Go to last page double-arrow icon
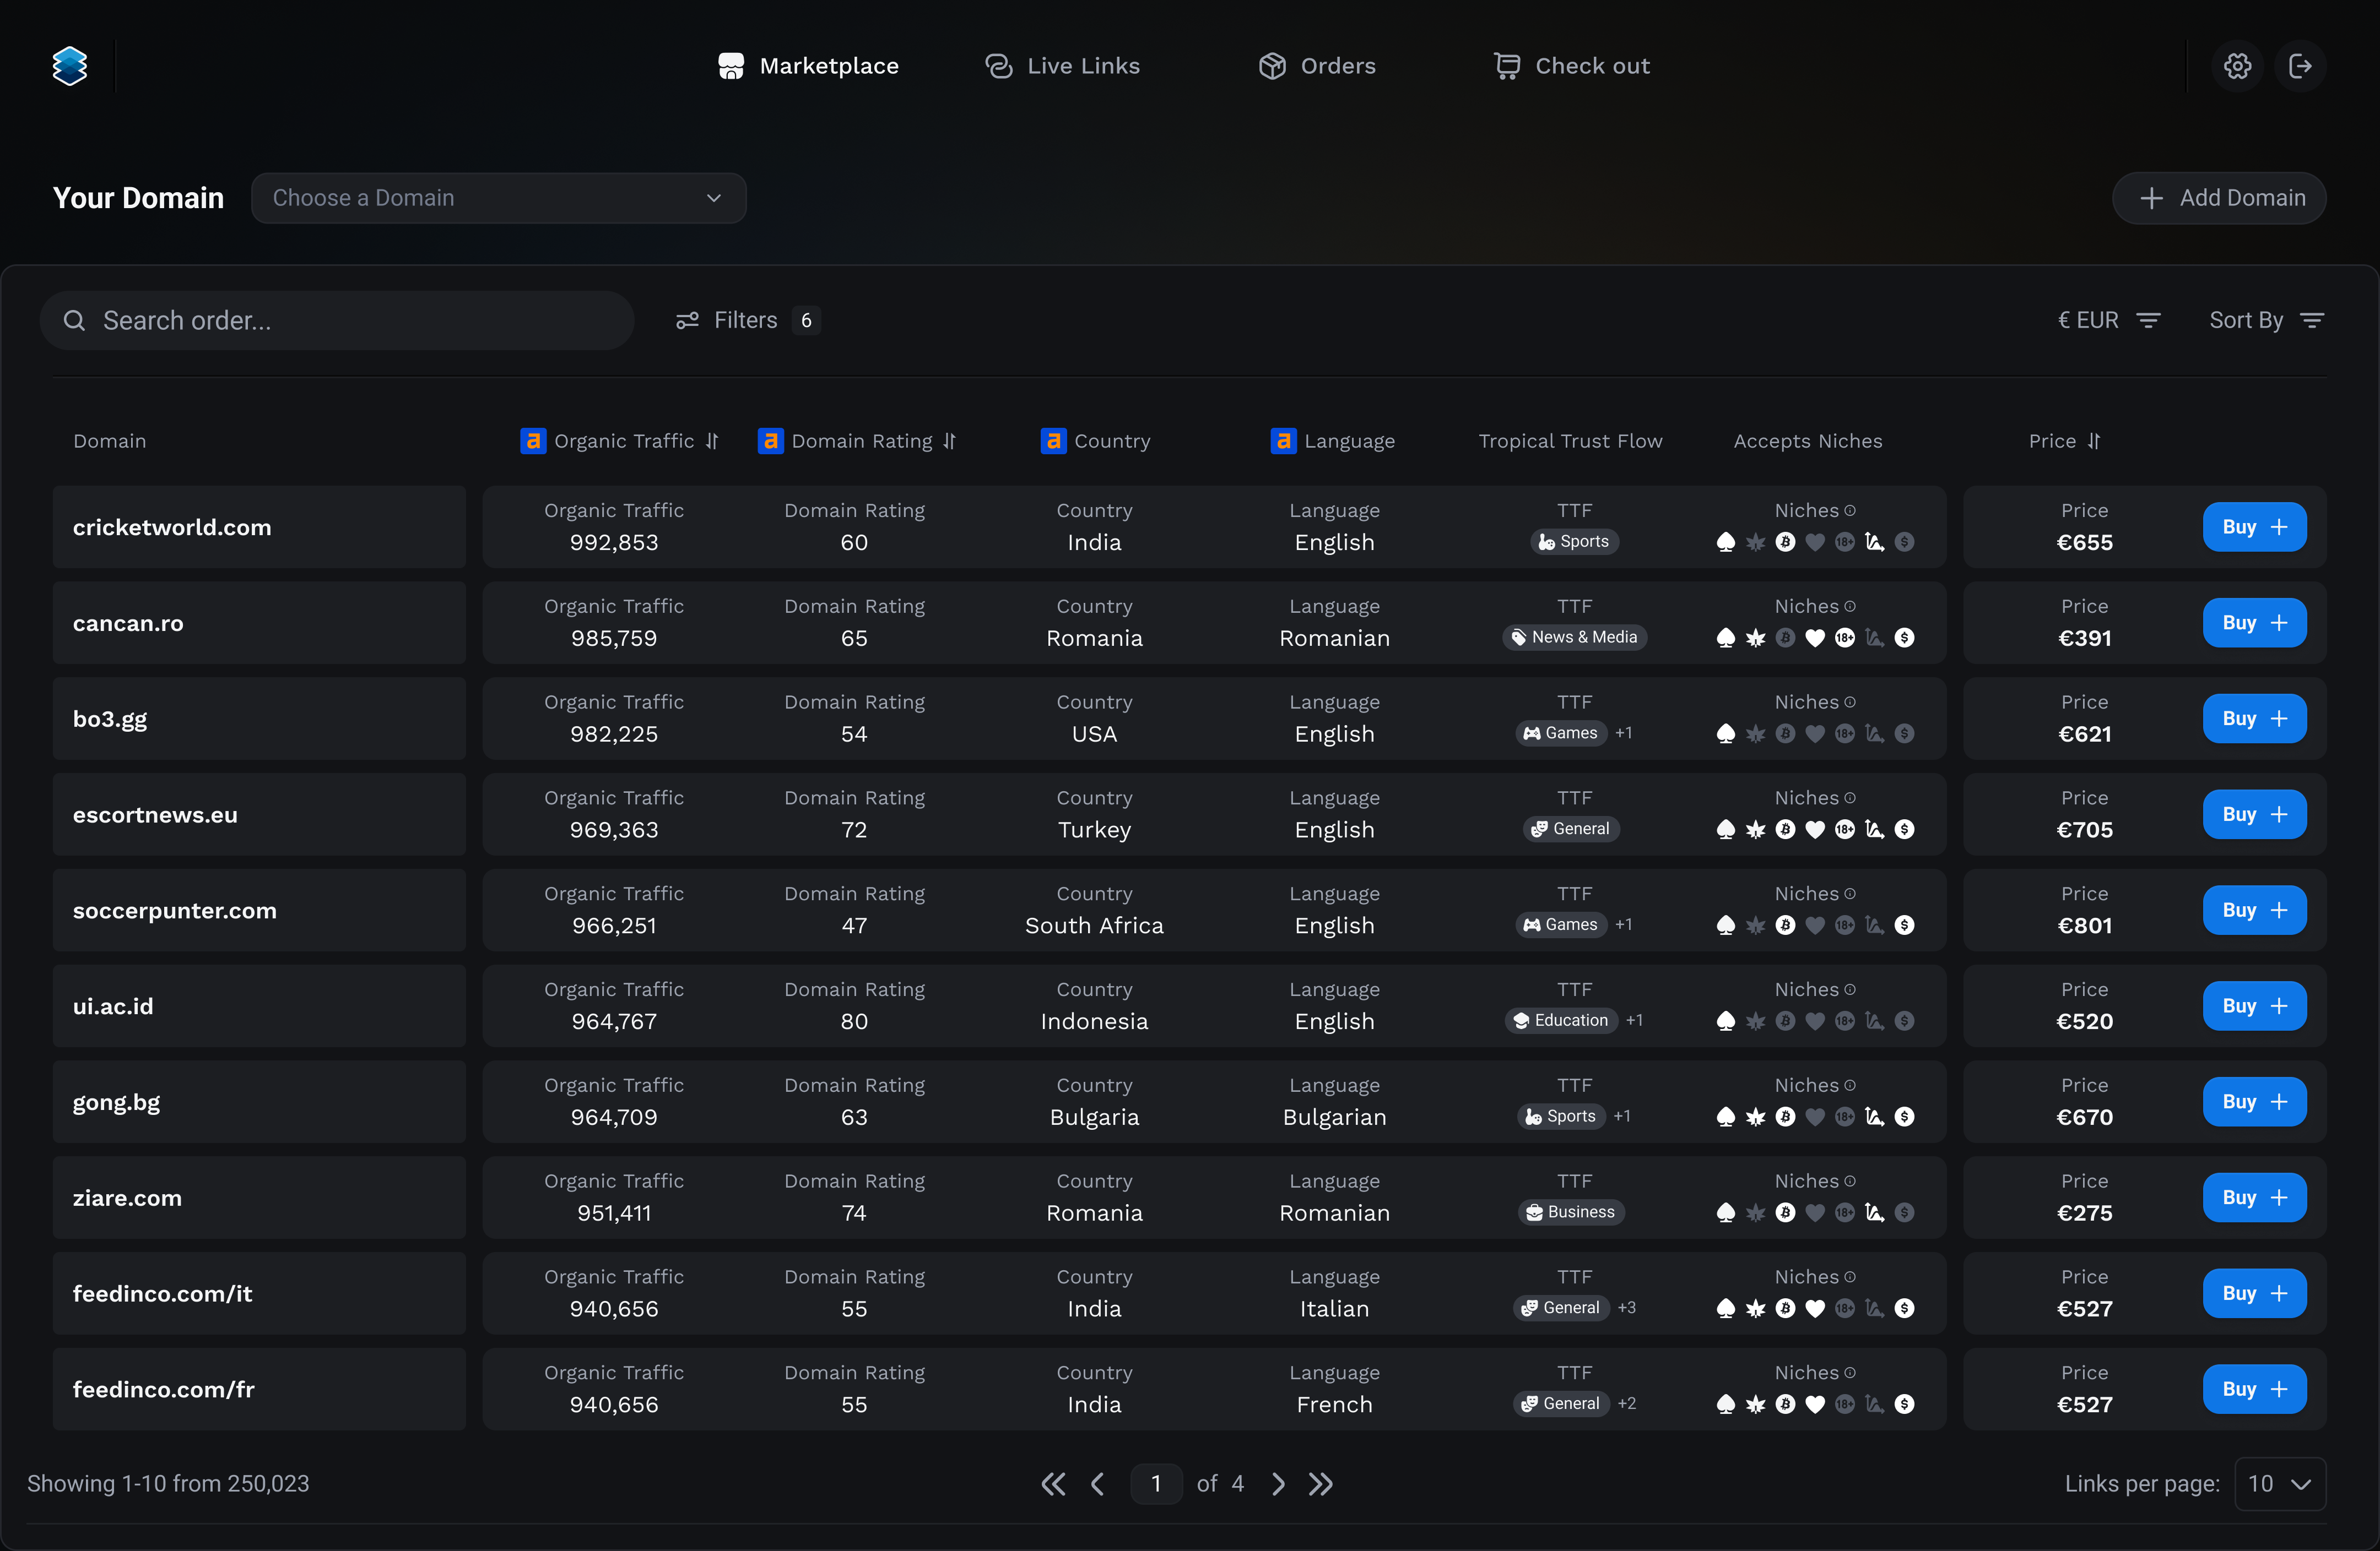2380x1551 pixels. pos(1321,1484)
